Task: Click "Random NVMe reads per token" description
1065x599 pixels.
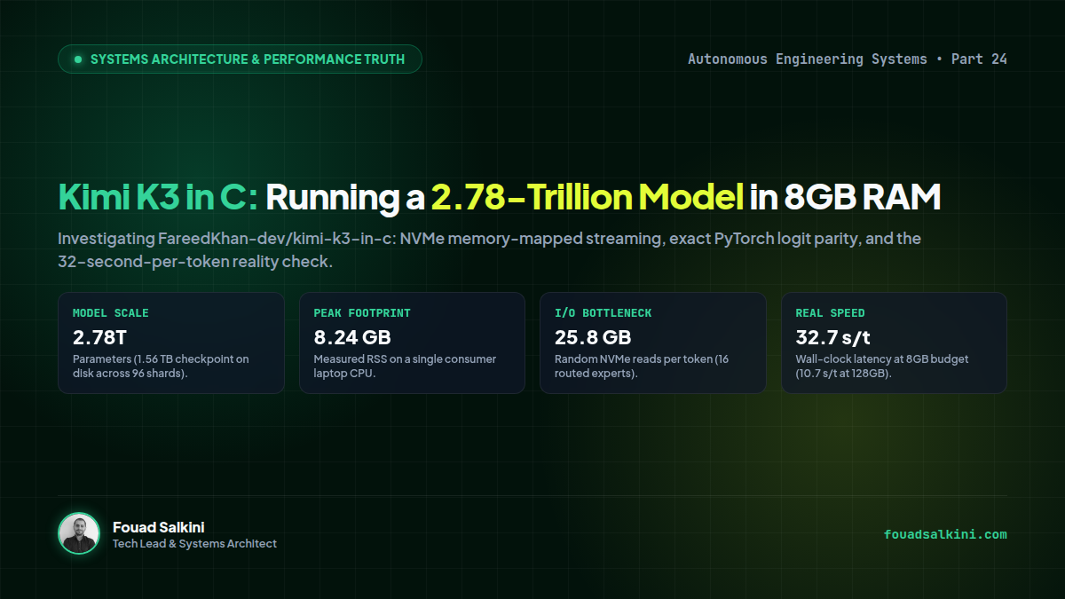Action: click(x=642, y=366)
